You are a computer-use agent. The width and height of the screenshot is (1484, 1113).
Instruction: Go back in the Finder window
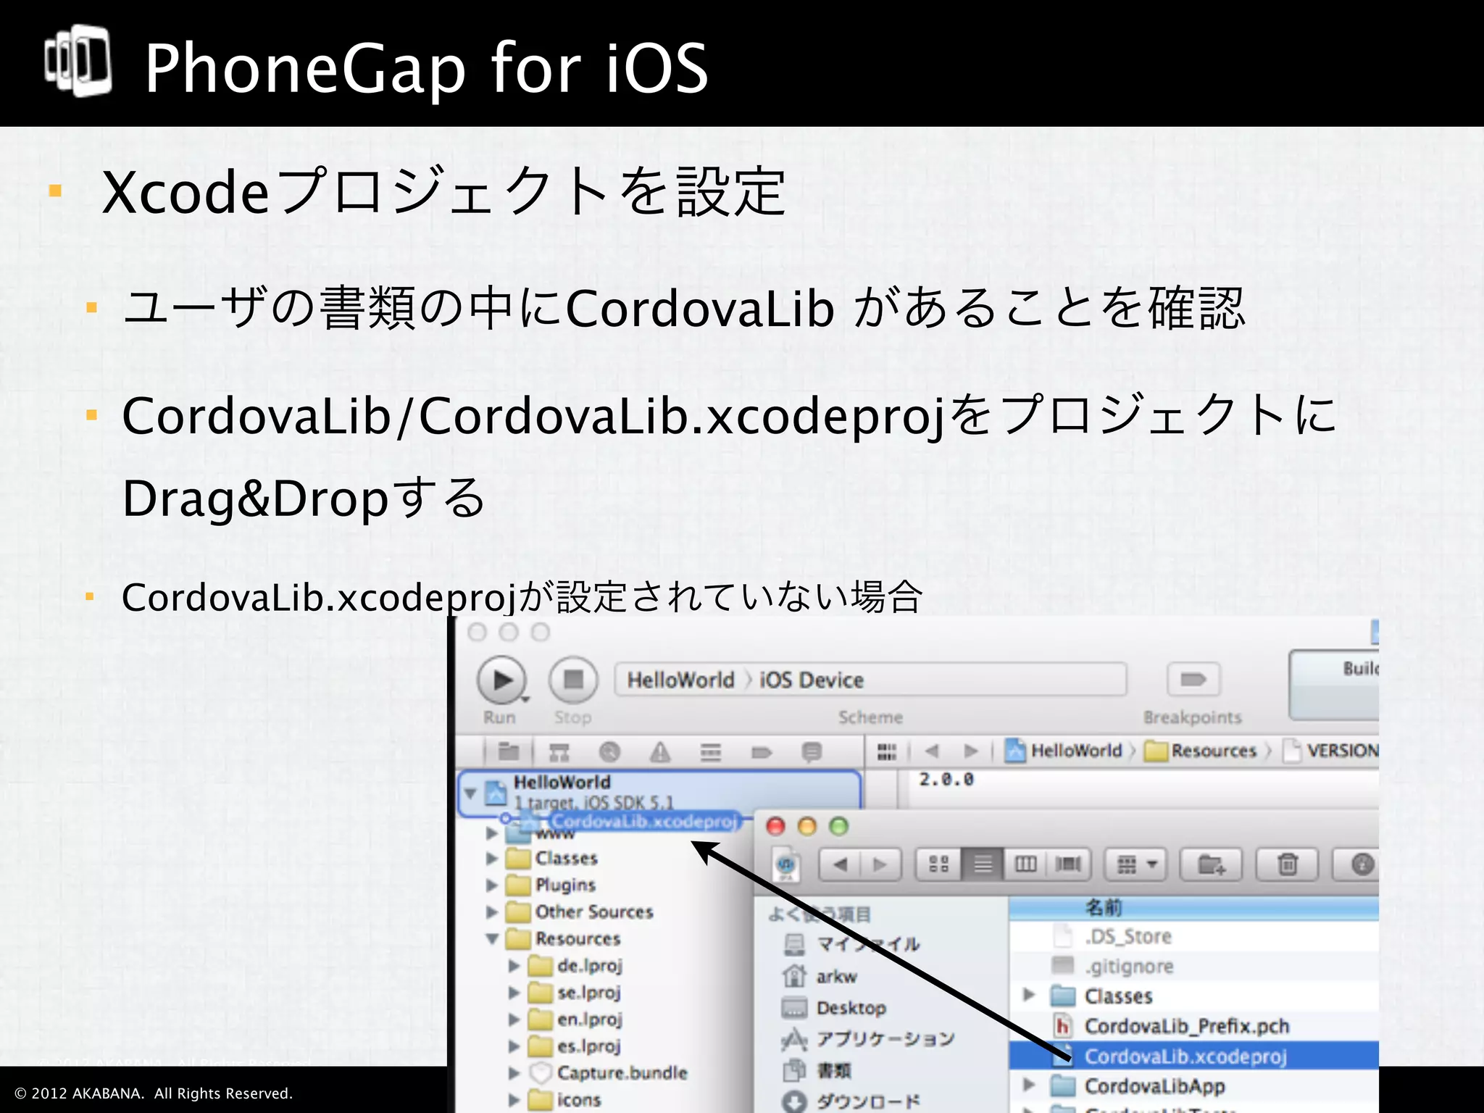[840, 864]
